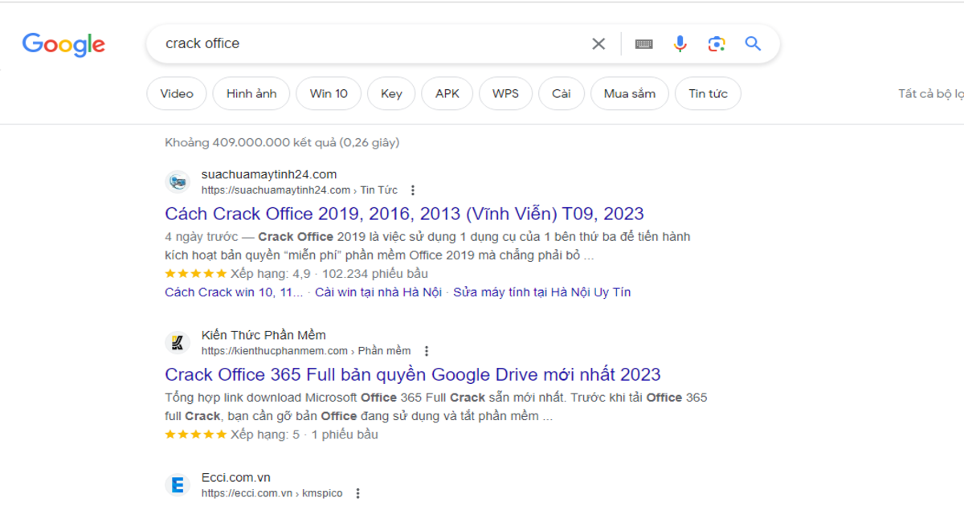
Task: Click the Ecci.com.vn site favicon
Action: 178,485
